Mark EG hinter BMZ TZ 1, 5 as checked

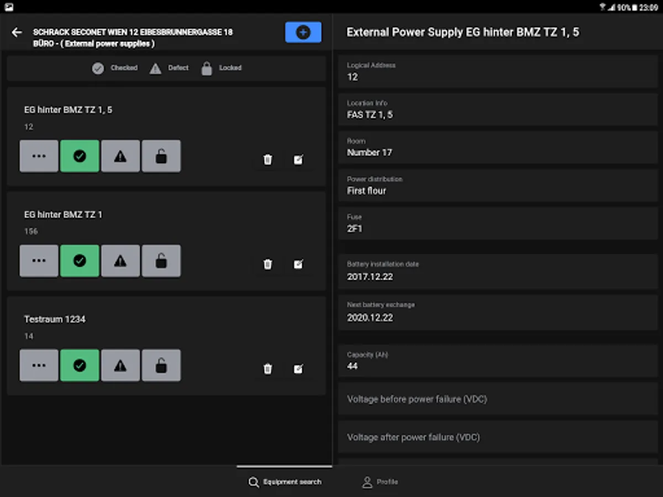pyautogui.click(x=80, y=156)
